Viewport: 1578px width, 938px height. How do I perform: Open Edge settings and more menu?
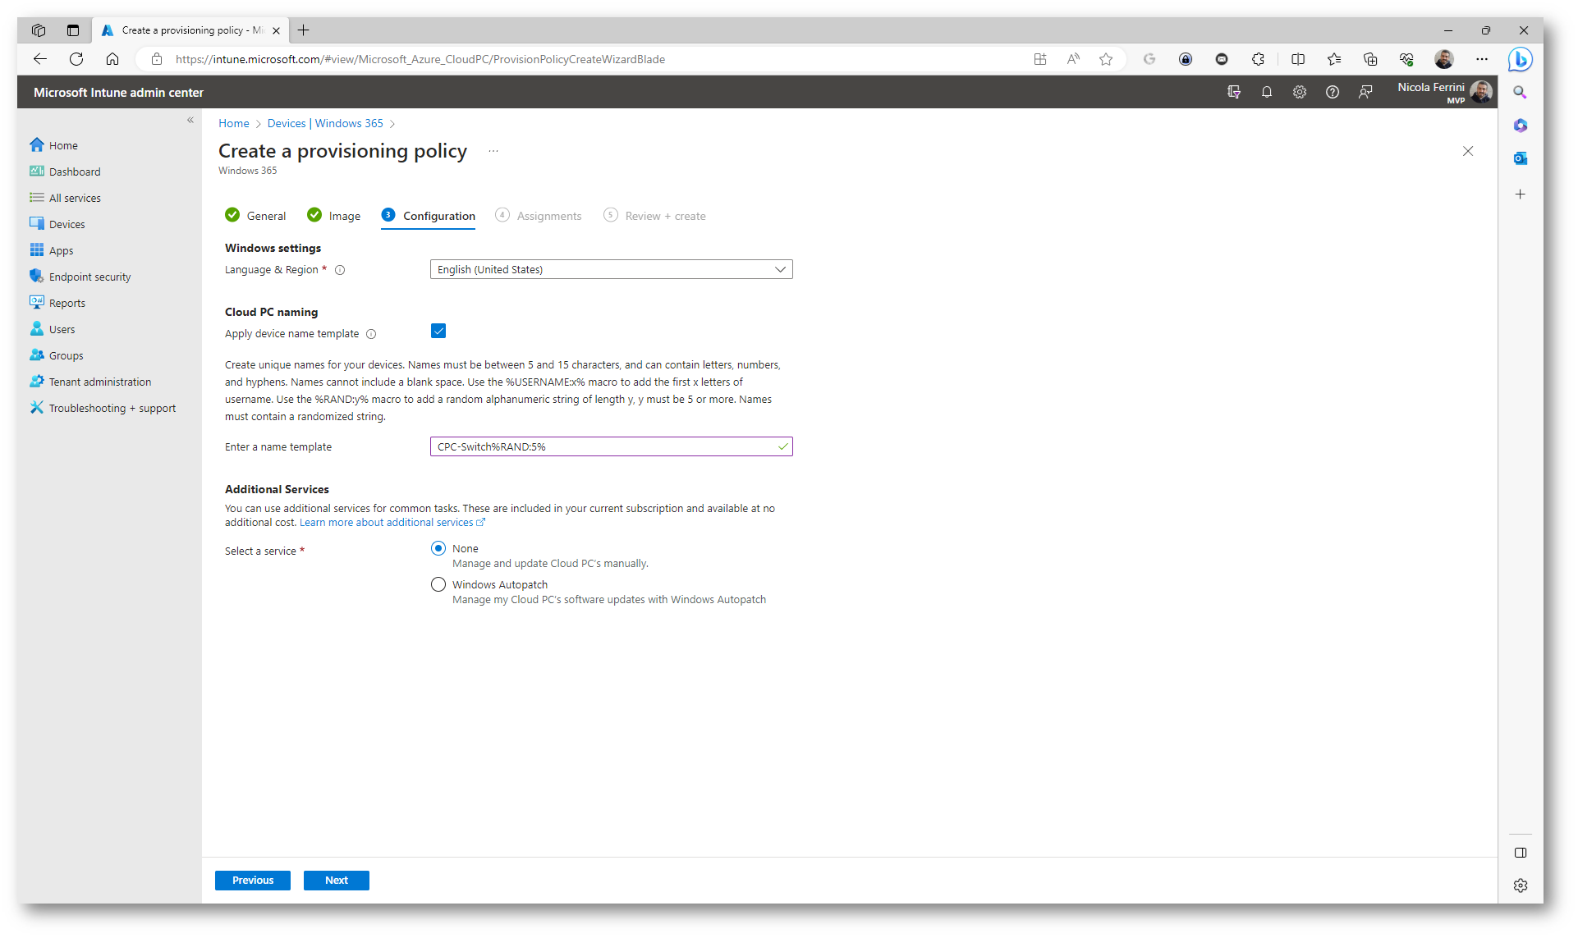1482,59
